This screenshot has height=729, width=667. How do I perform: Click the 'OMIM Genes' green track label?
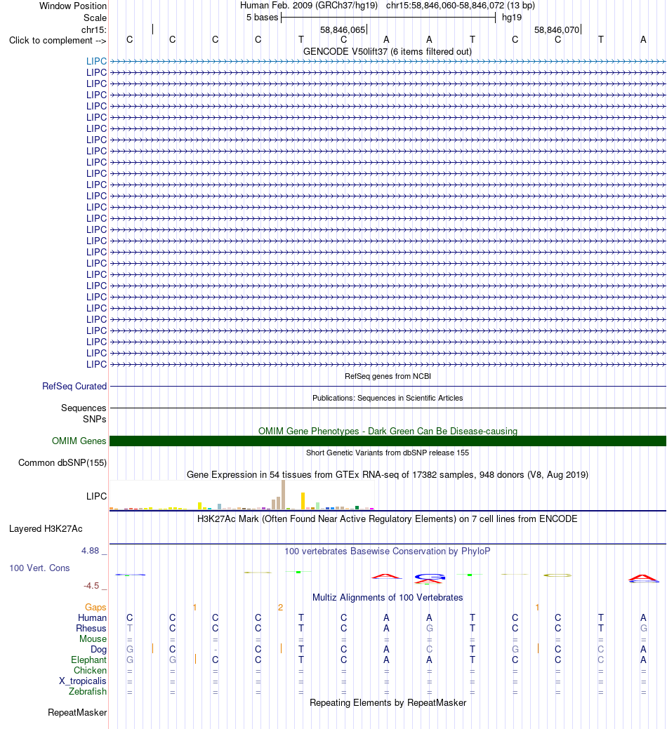tap(79, 441)
